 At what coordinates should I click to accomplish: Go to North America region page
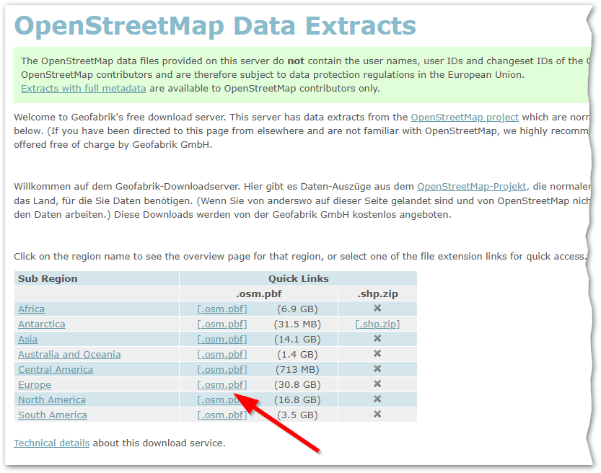(x=52, y=399)
